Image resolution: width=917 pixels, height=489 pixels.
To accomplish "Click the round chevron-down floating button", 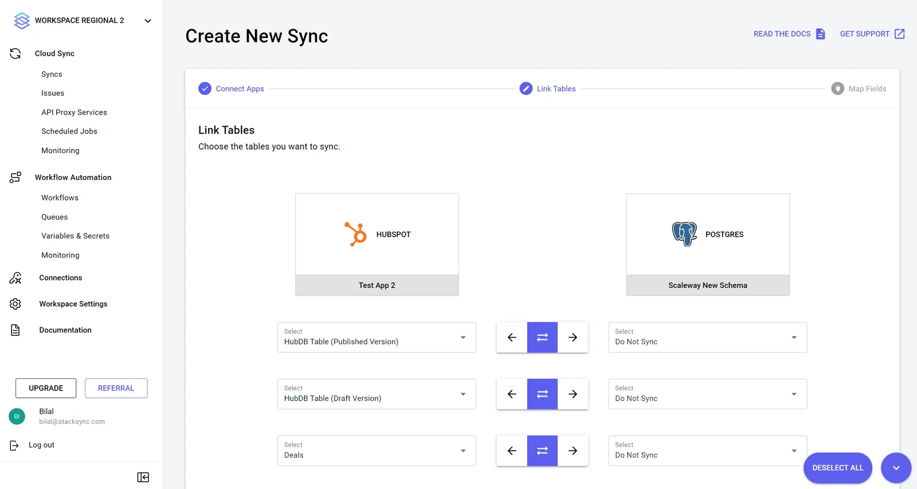I will (x=896, y=468).
